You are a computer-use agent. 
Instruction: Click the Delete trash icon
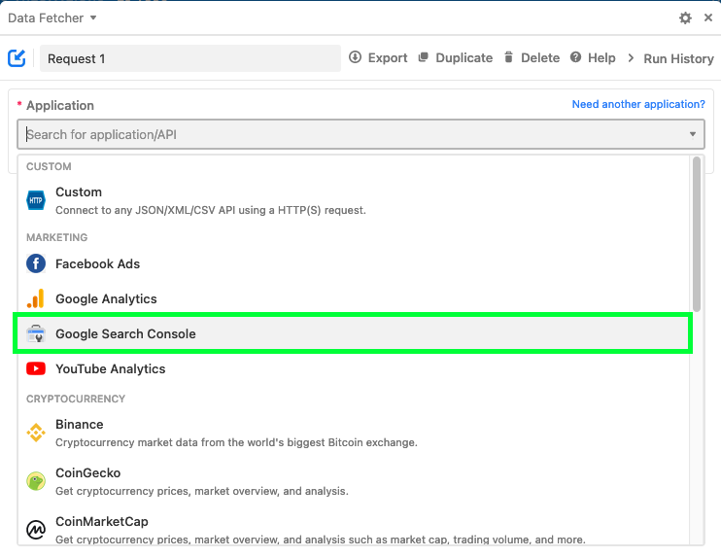click(x=508, y=57)
